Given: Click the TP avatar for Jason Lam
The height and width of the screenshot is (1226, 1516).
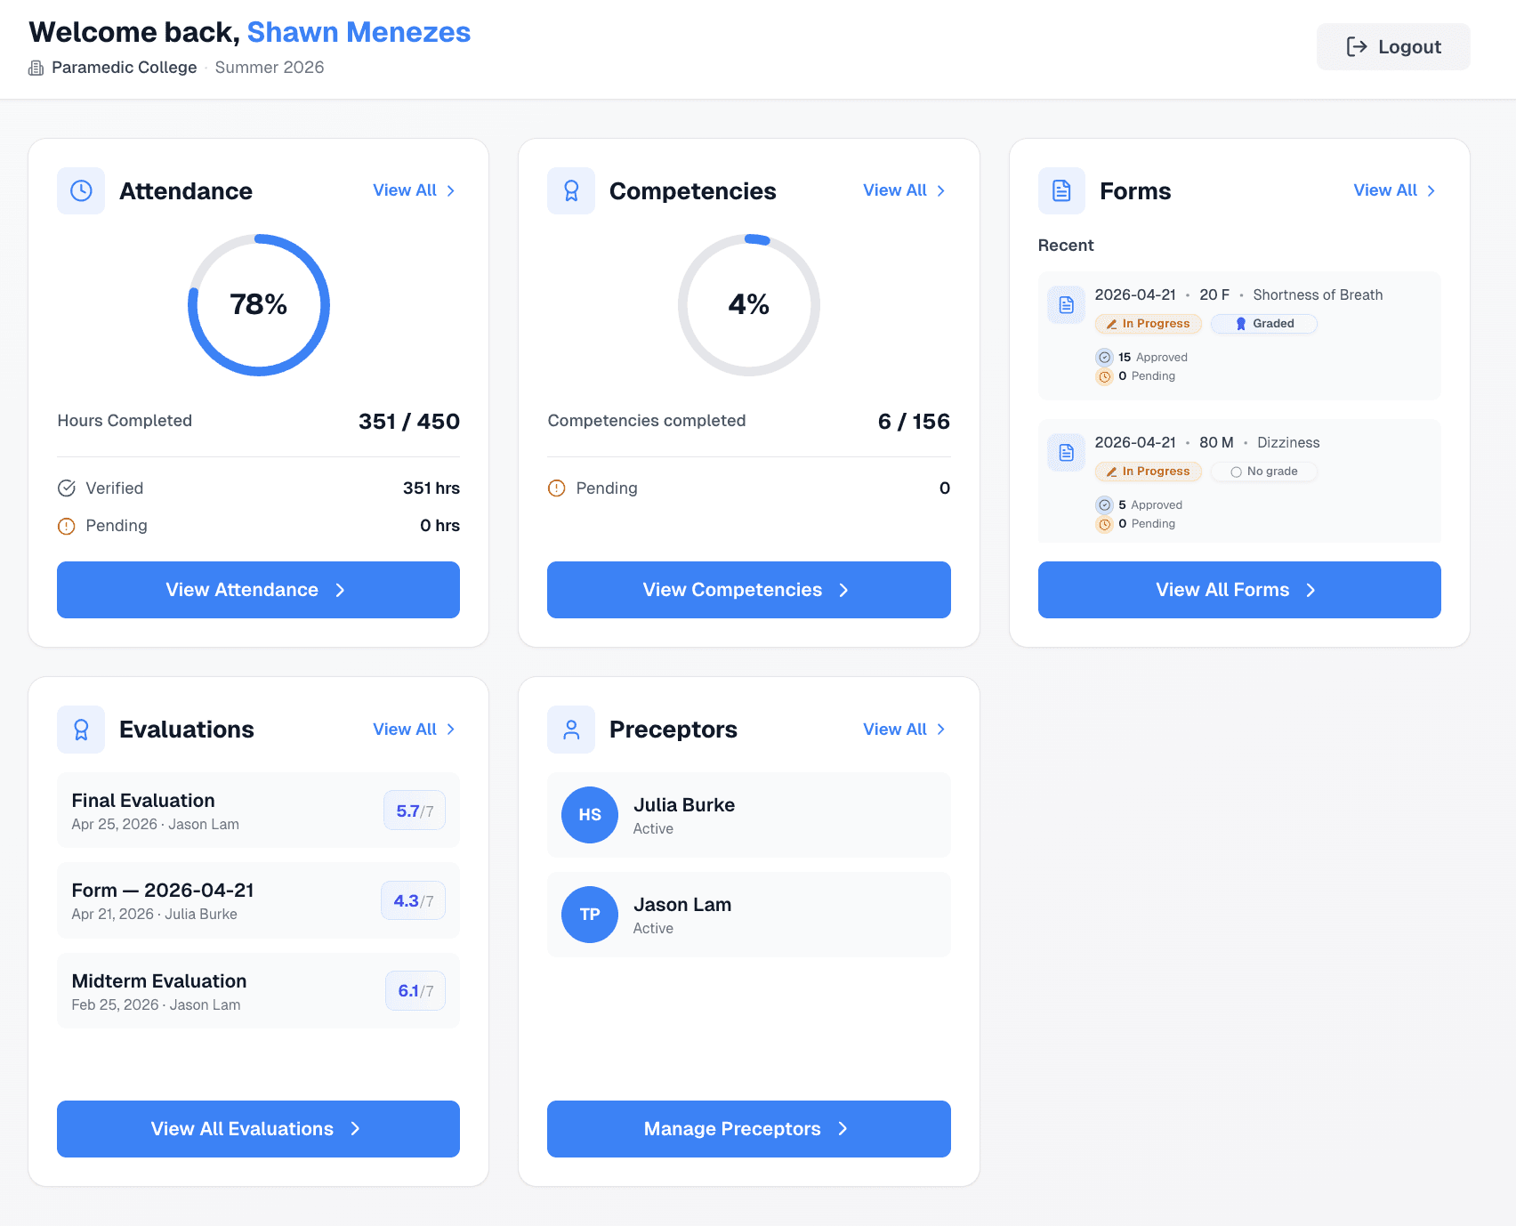Looking at the screenshot, I should pos(590,915).
